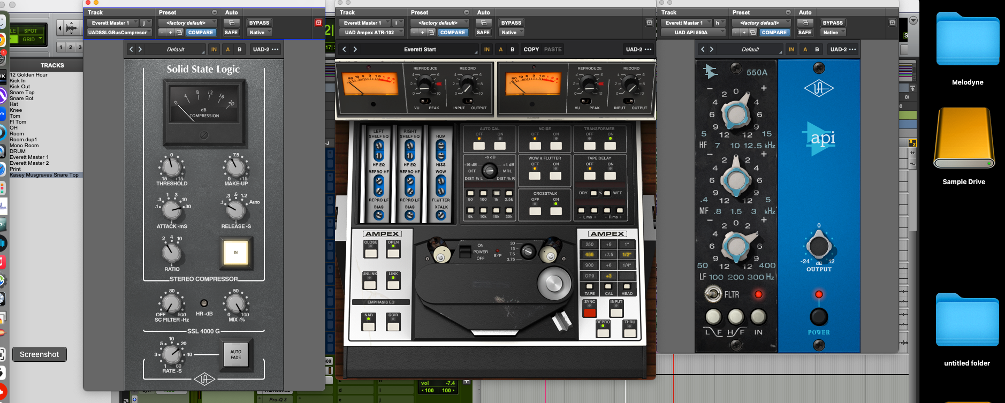Open Native format dropdown in SSL window
This screenshot has width=1005, height=403.
260,32
